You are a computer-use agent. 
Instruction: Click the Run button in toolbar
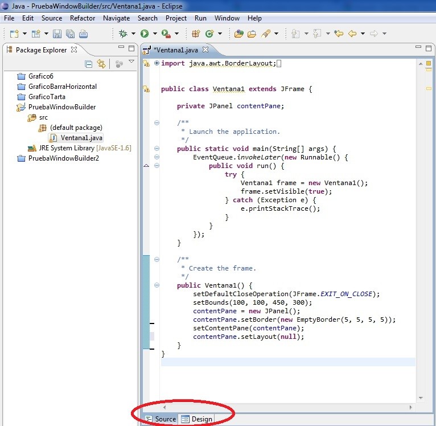point(144,34)
